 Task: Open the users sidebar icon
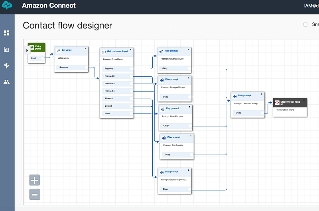(x=6, y=82)
